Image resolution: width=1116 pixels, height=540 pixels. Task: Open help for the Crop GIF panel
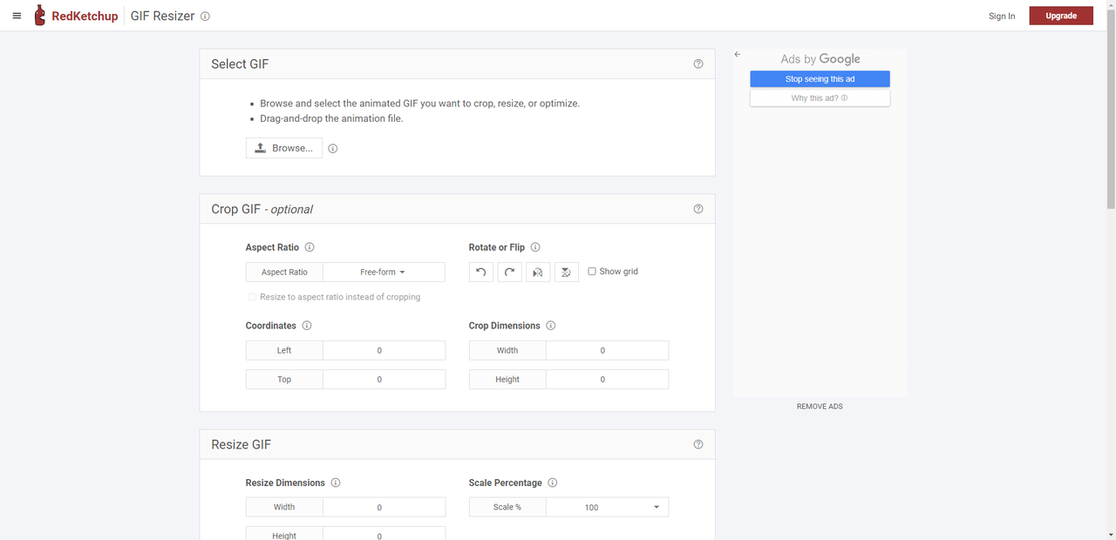coord(698,209)
